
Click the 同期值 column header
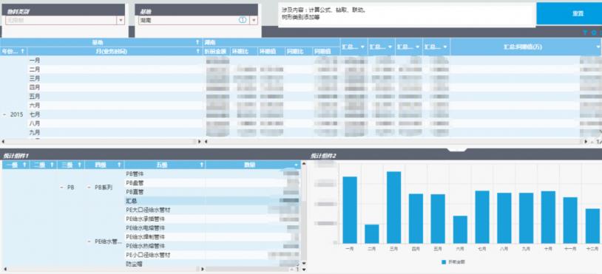(325, 51)
